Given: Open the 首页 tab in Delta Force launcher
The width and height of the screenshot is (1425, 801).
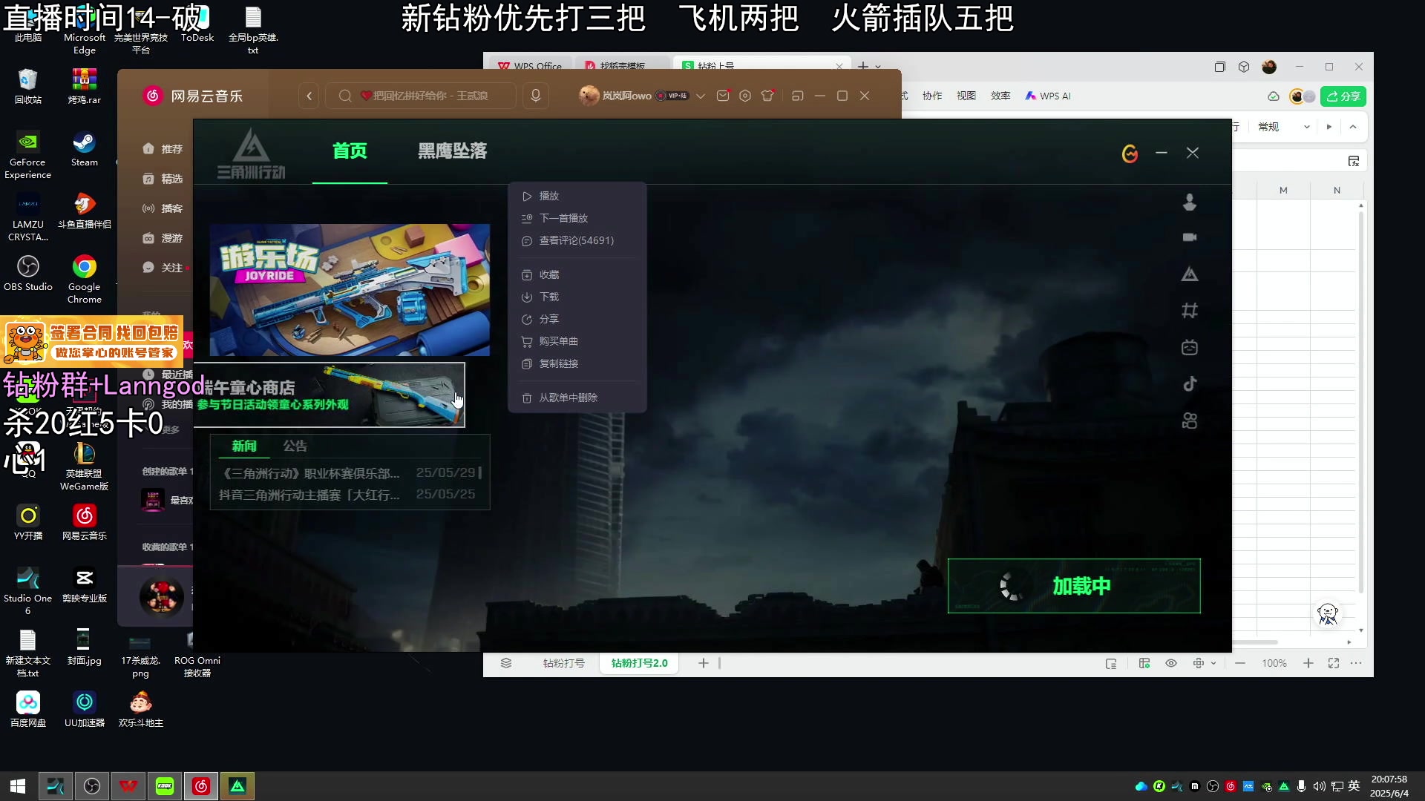Looking at the screenshot, I should pyautogui.click(x=350, y=151).
